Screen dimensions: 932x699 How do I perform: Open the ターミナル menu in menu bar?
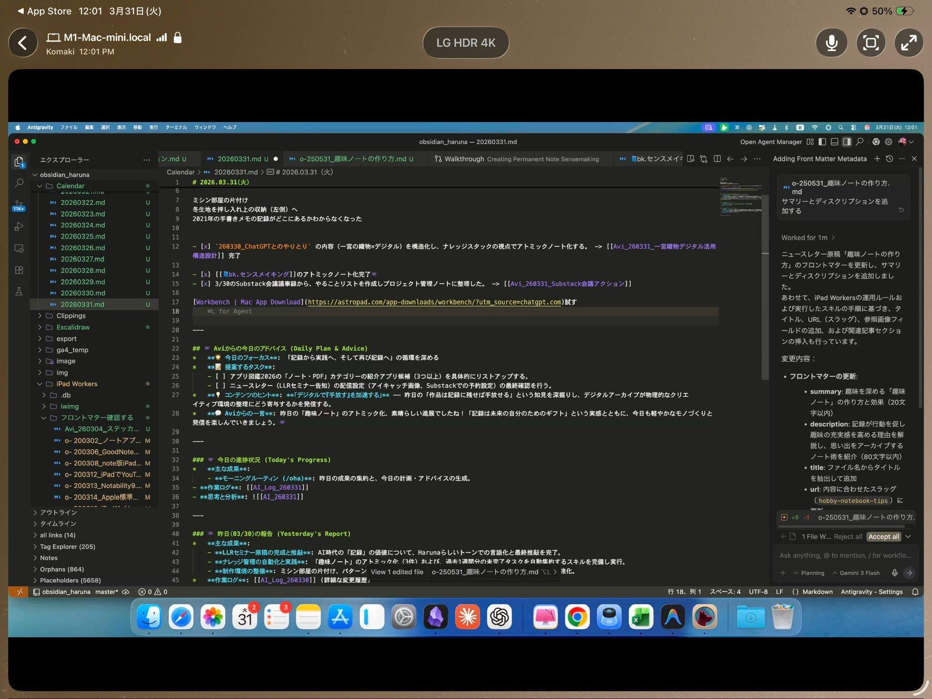pos(176,127)
